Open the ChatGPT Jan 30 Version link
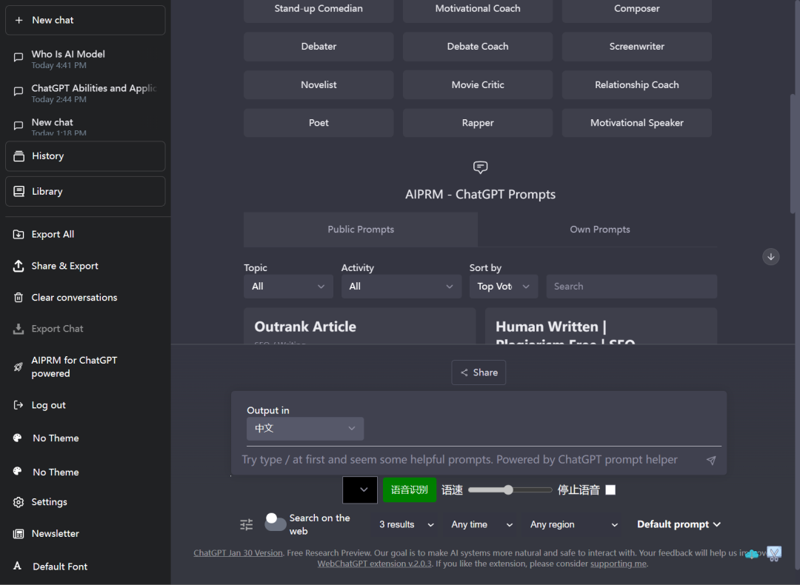This screenshot has width=800, height=585. click(238, 553)
